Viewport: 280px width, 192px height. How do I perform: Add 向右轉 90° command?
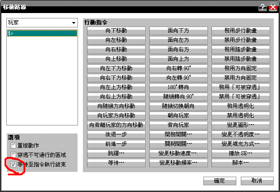pos(179,68)
